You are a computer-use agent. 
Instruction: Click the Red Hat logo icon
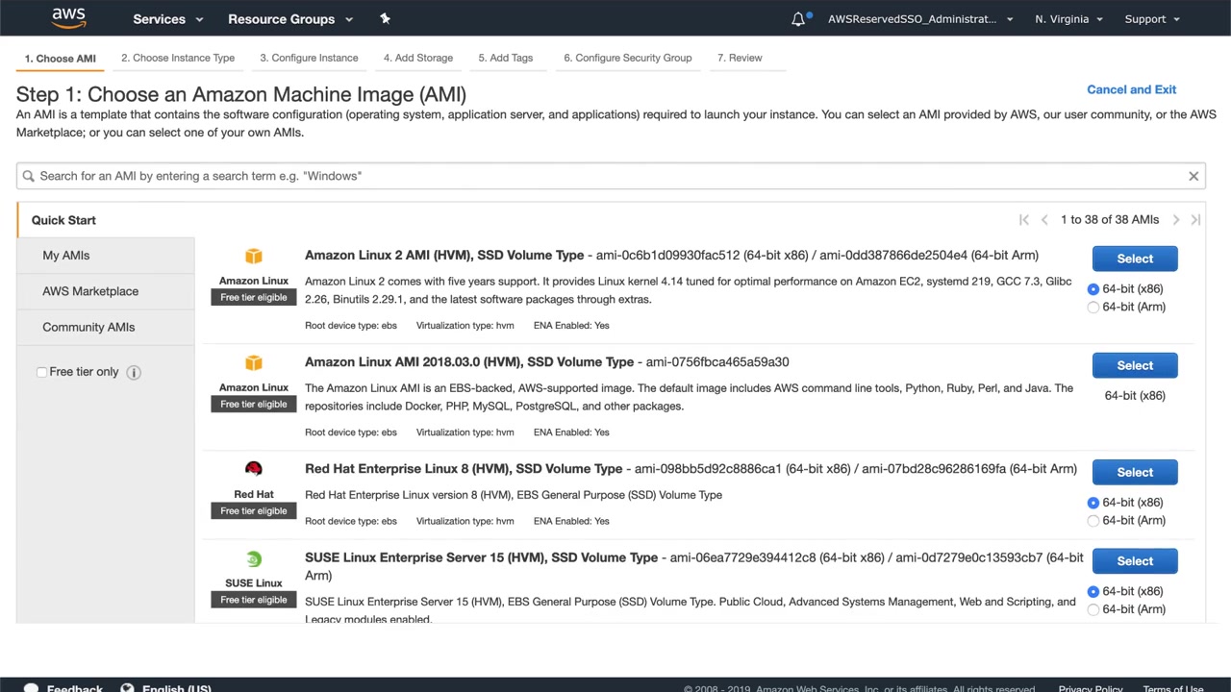(x=254, y=469)
